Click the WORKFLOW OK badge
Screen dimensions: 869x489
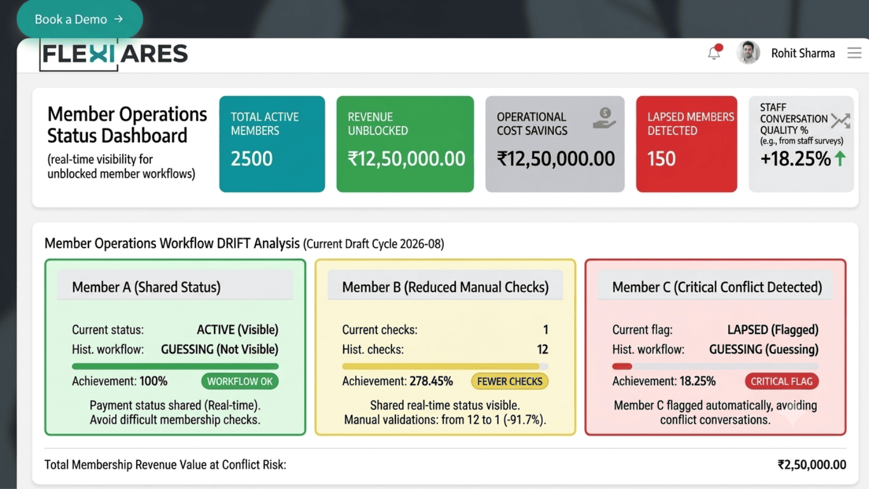pos(240,381)
